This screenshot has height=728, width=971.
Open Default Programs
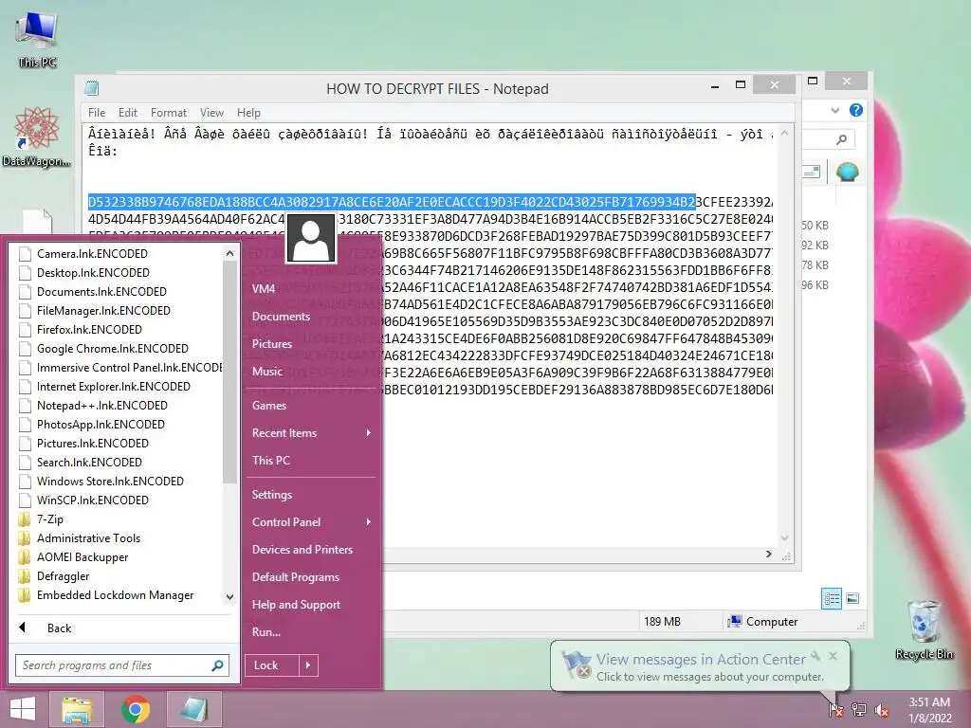296,577
